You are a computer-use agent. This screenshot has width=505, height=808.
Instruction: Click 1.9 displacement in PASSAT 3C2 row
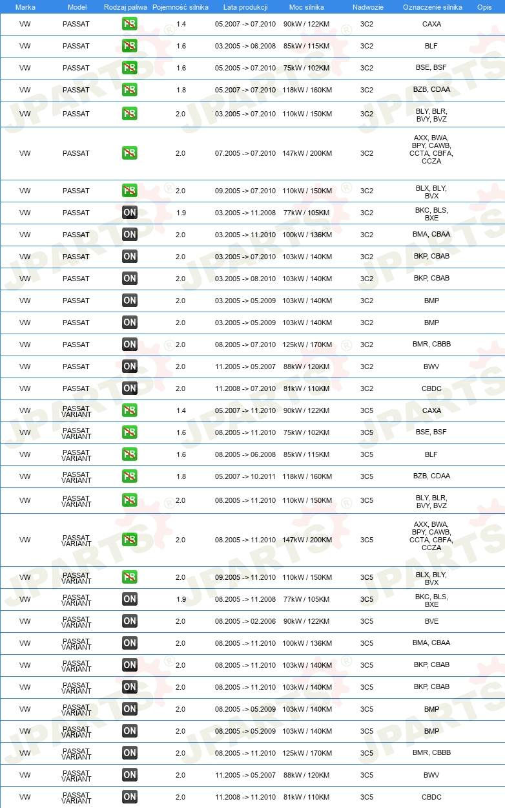[x=181, y=213]
